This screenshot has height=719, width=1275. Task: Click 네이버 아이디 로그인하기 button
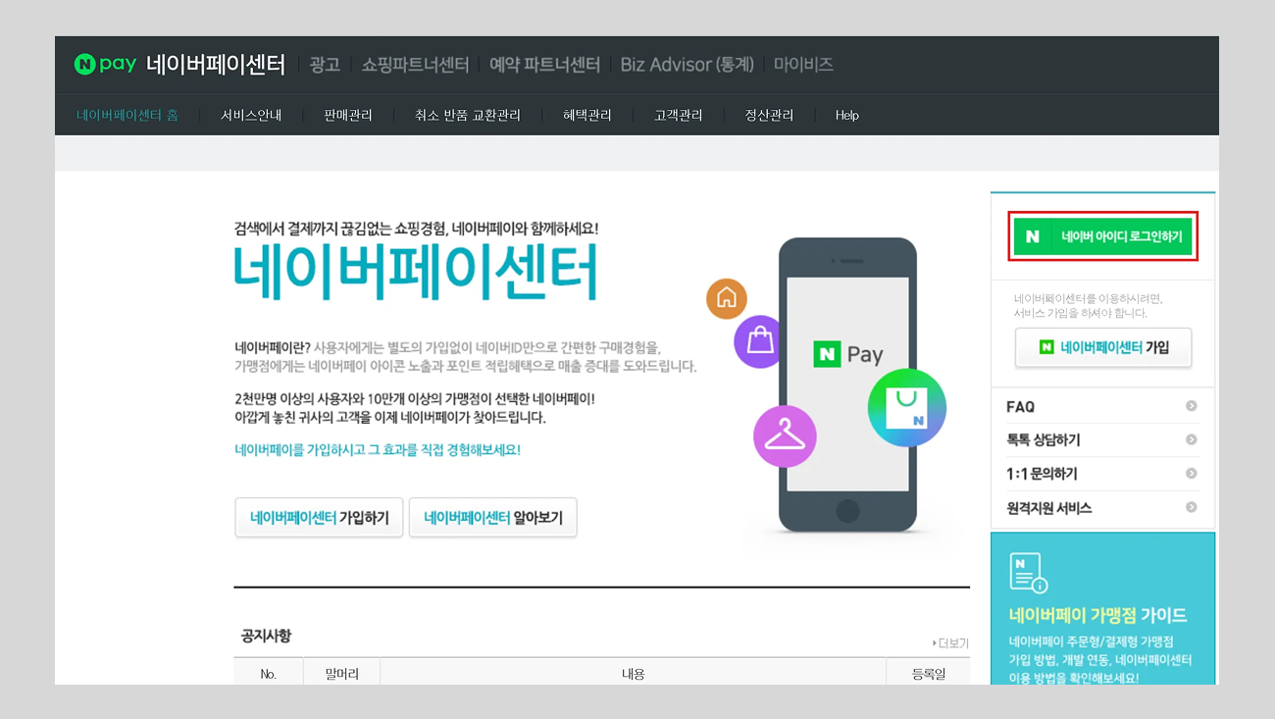(x=1102, y=236)
